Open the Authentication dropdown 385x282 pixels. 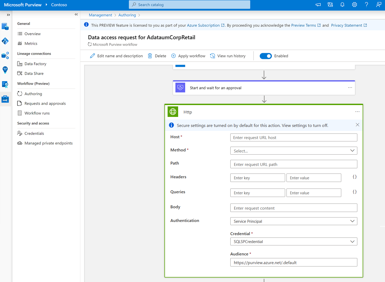coord(294,221)
